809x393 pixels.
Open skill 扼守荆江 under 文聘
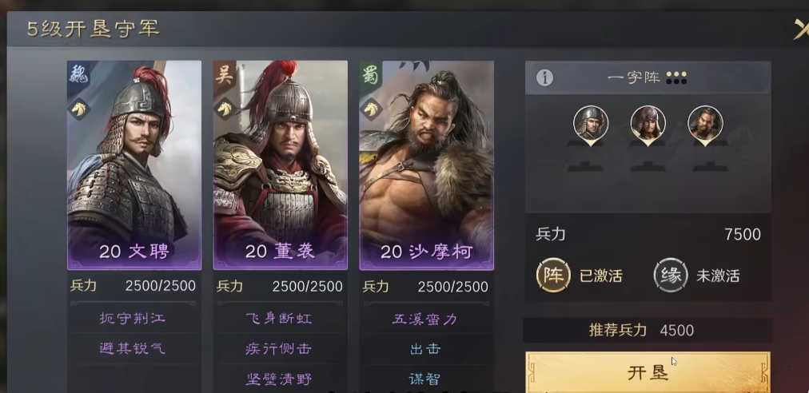[134, 318]
